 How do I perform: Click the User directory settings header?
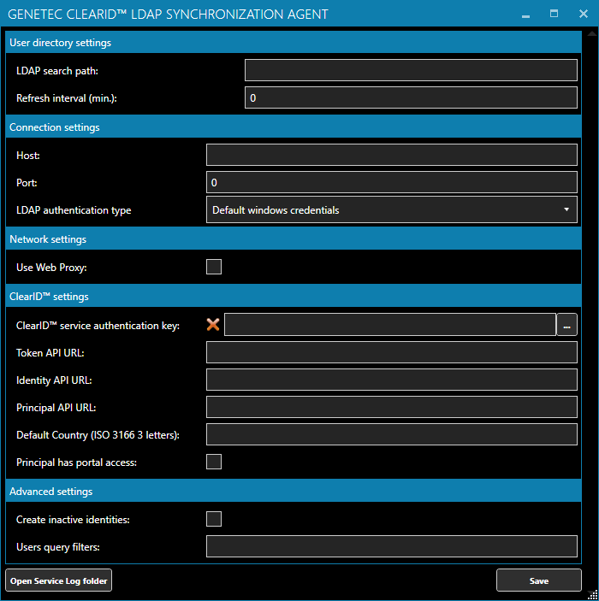(294, 42)
